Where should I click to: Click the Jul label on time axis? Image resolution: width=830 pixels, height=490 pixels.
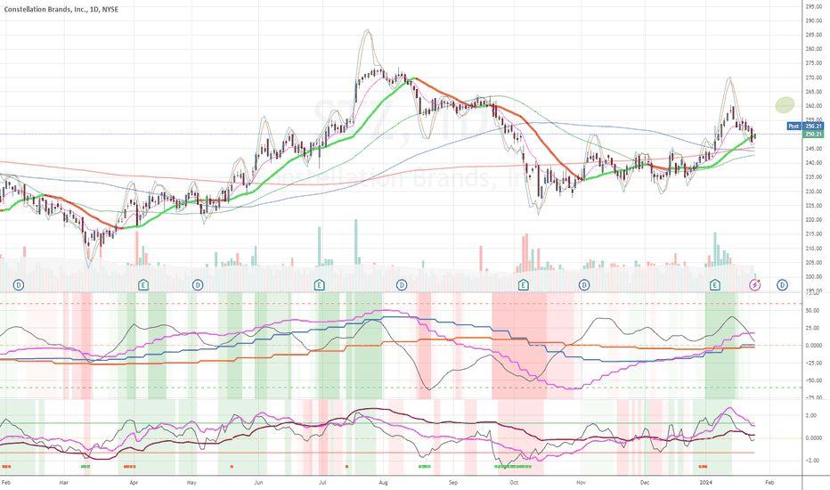click(322, 483)
